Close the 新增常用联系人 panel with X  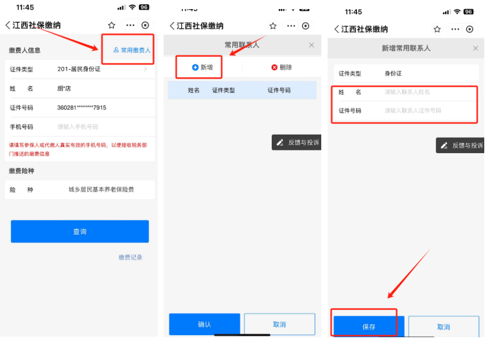tap(476, 48)
